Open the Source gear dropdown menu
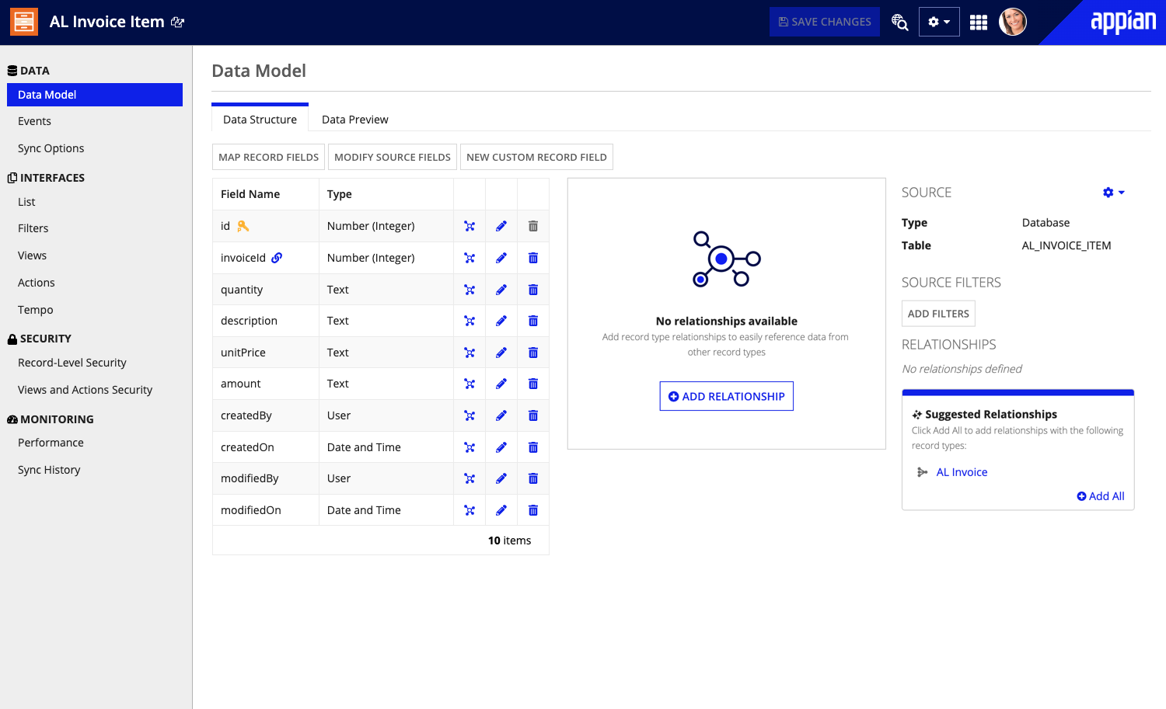1166x709 pixels. pos(1113,193)
